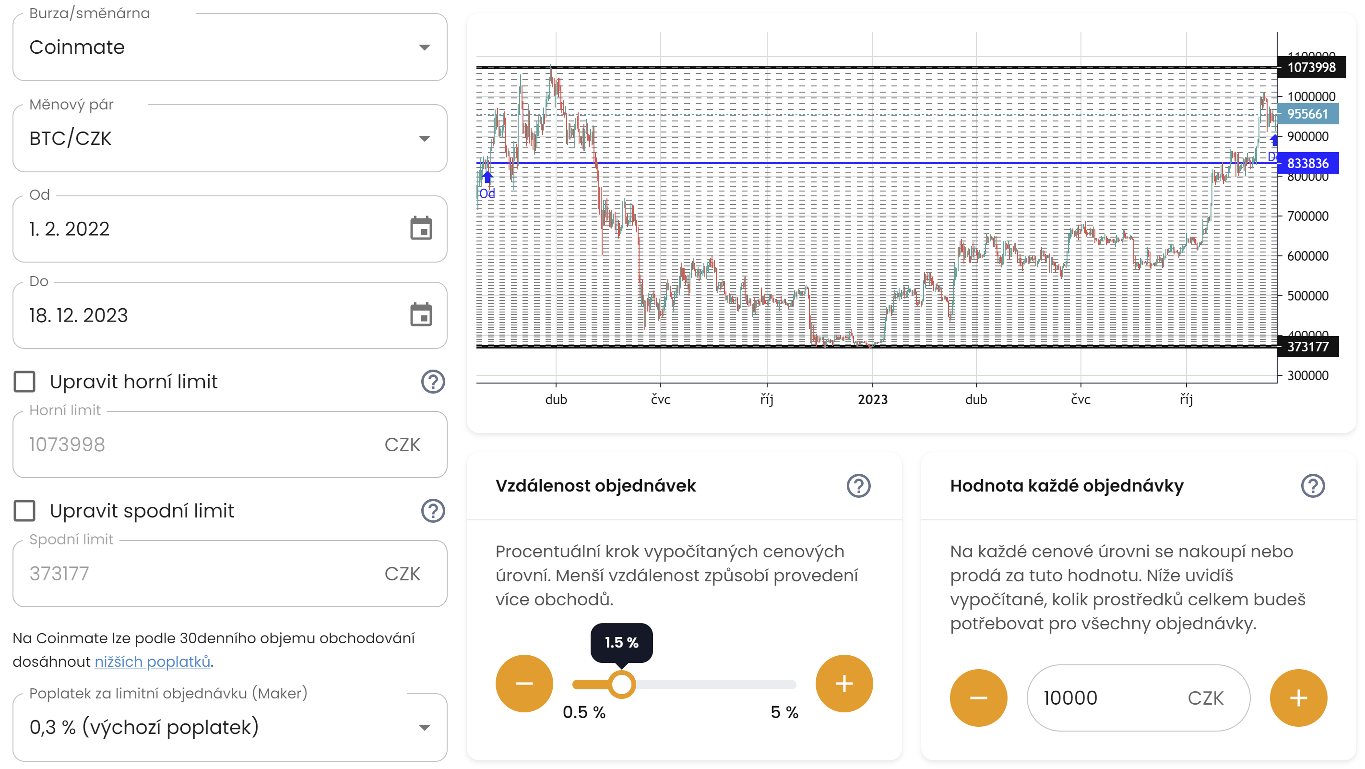Open the BTC/CZK currency pair dropdown
The height and width of the screenshot is (769, 1365).
point(424,138)
